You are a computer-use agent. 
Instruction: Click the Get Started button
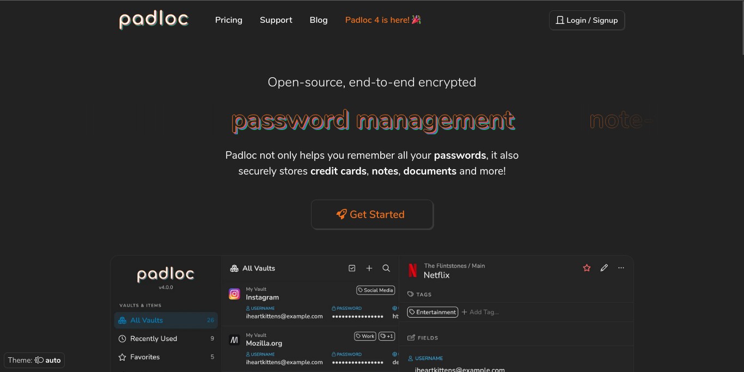coord(372,214)
